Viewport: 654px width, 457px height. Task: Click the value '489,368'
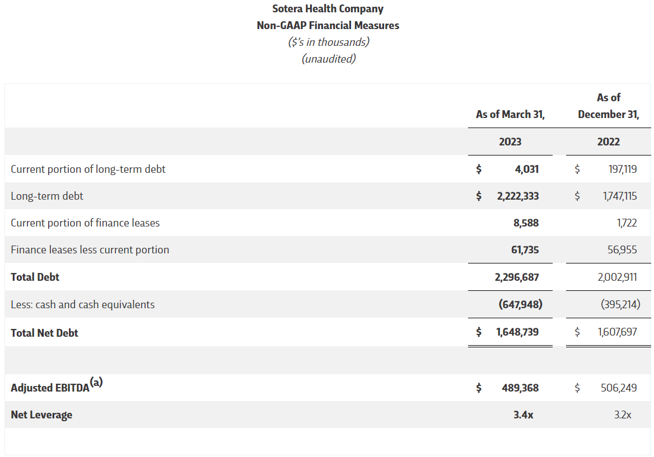pyautogui.click(x=520, y=388)
